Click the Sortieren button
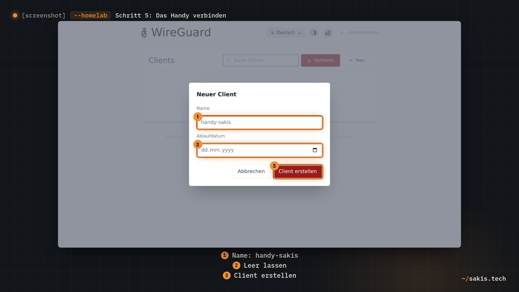 tap(320, 60)
